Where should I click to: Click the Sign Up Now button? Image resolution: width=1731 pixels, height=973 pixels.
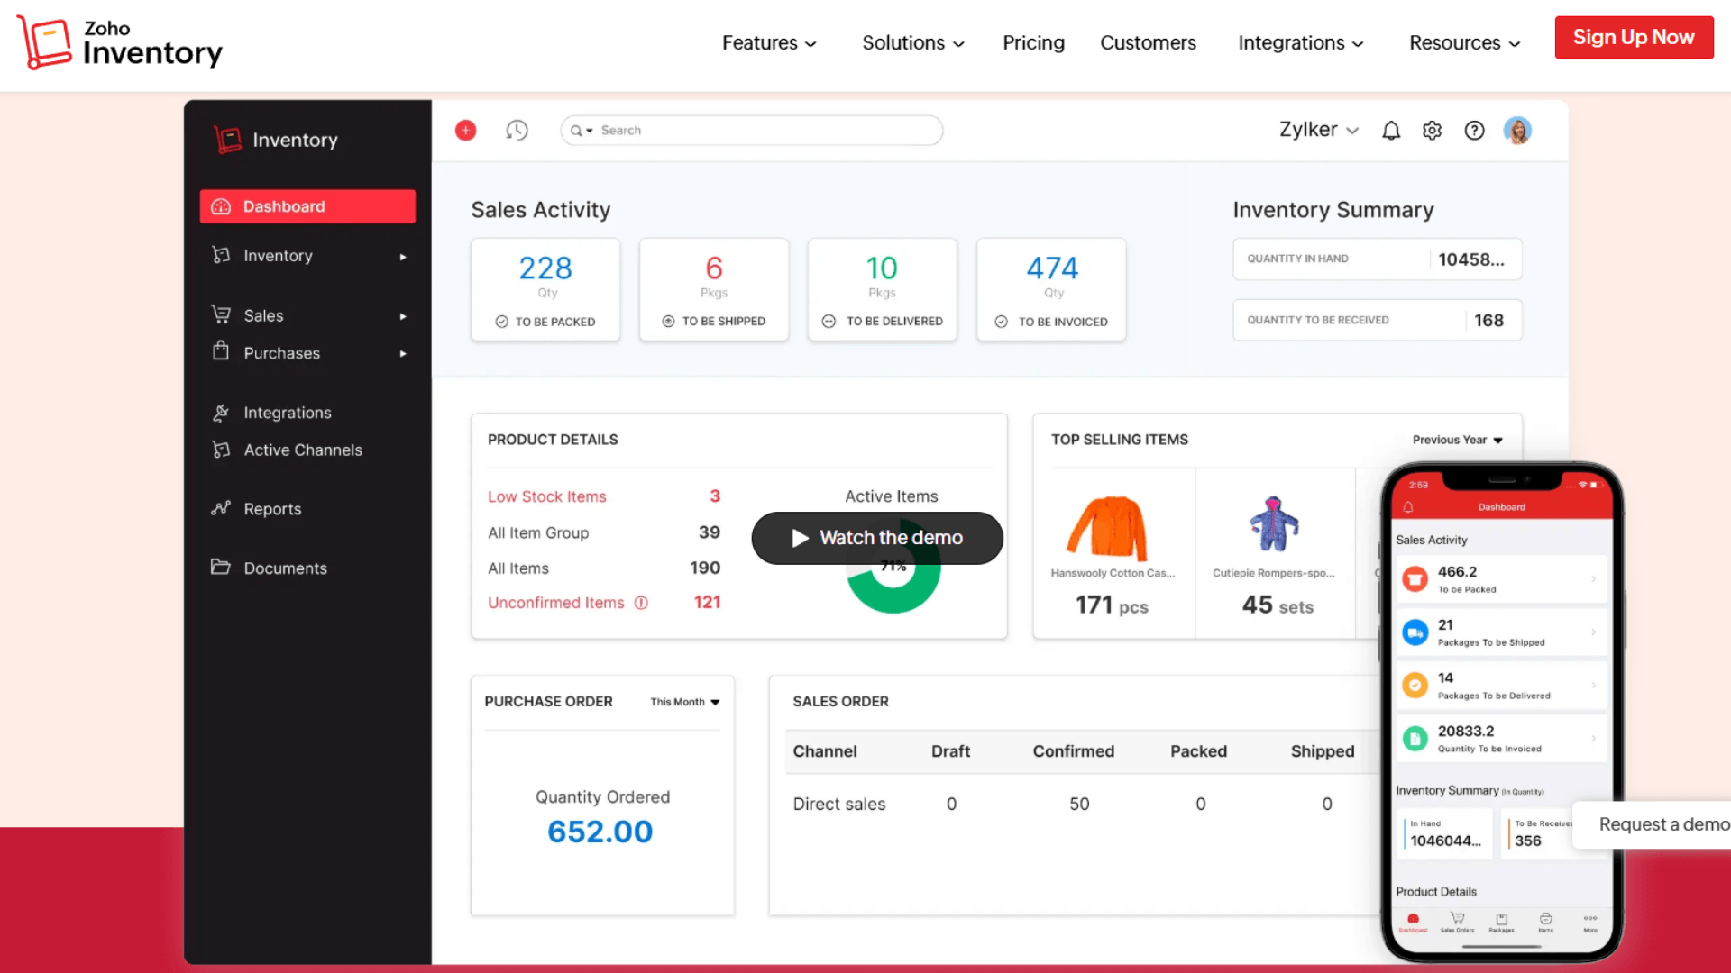click(1634, 37)
